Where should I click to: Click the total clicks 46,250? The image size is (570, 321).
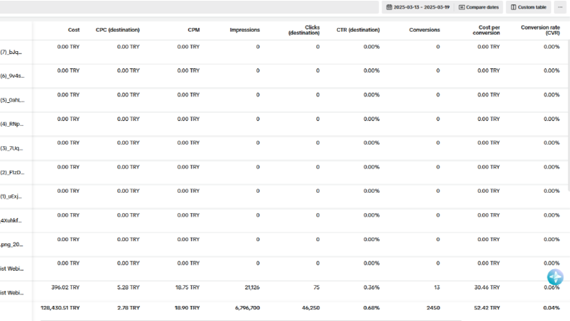[311, 307]
